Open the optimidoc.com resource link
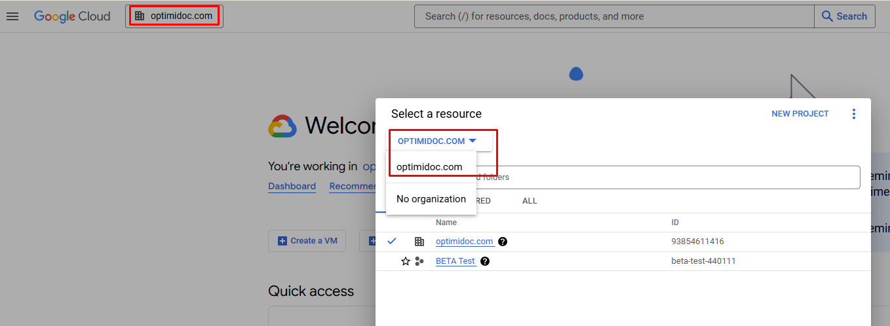890x326 pixels. coord(464,242)
